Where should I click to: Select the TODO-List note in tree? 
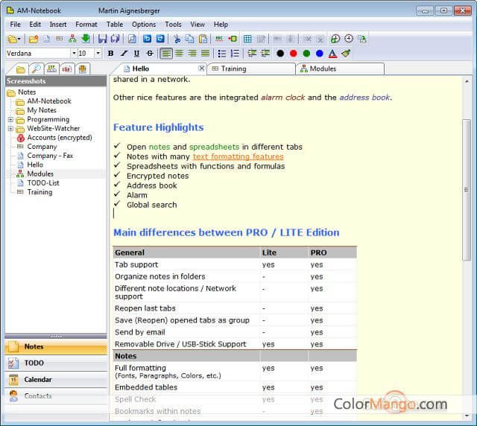tap(43, 183)
